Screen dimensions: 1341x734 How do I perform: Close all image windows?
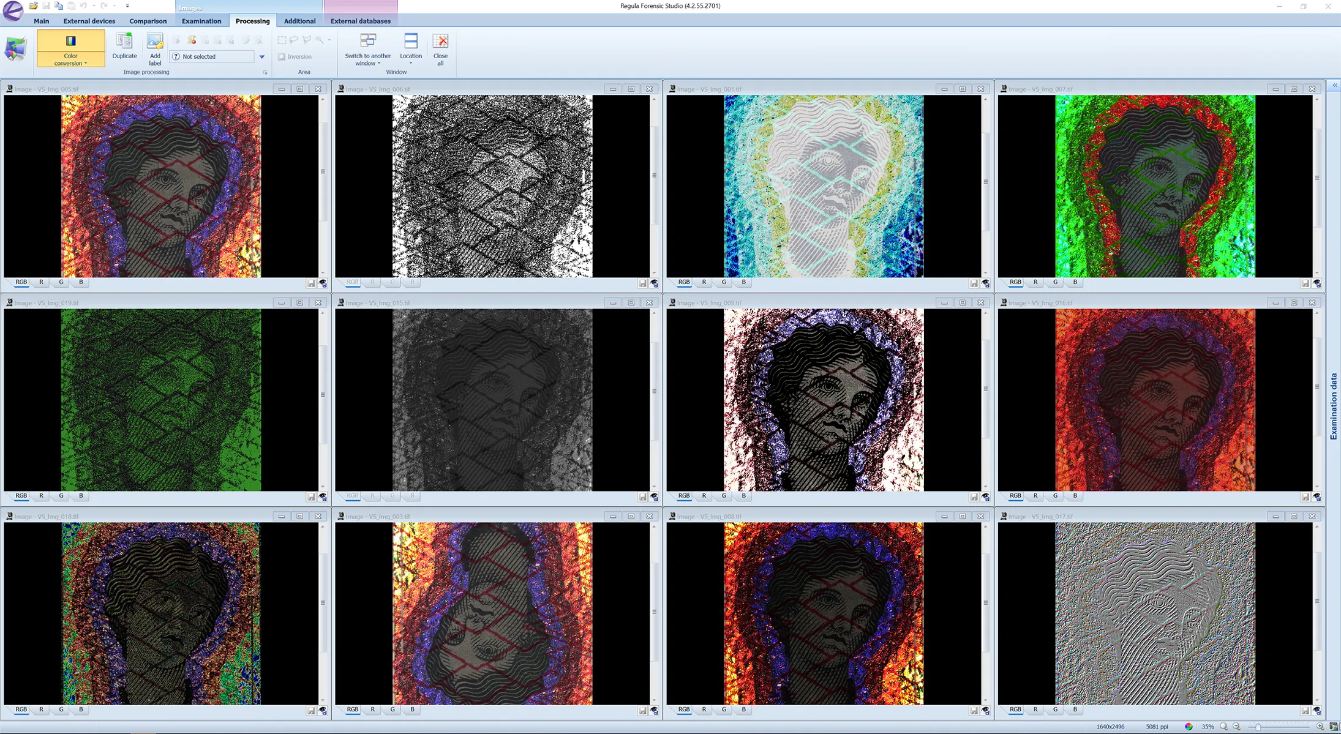[x=440, y=49]
